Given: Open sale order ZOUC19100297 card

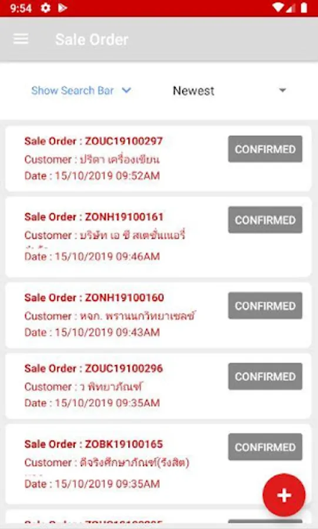Looking at the screenshot, I should click(x=158, y=159).
